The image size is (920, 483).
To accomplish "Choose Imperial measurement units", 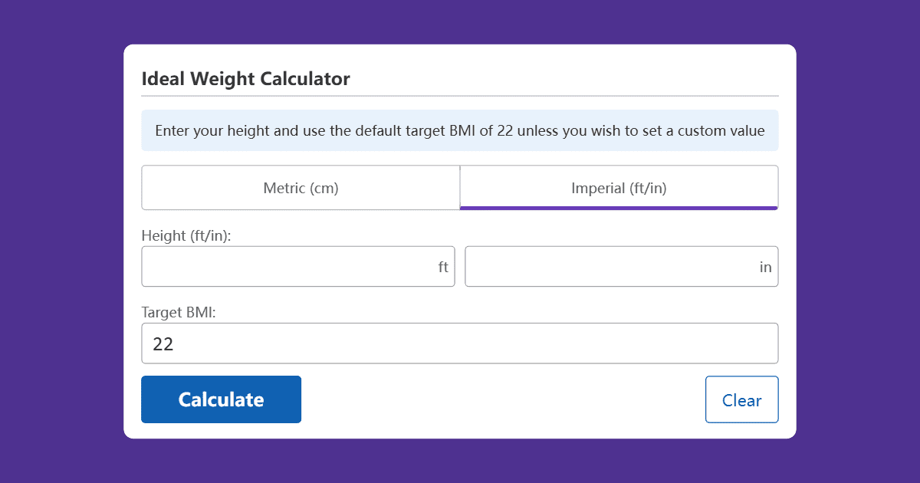I will click(619, 187).
